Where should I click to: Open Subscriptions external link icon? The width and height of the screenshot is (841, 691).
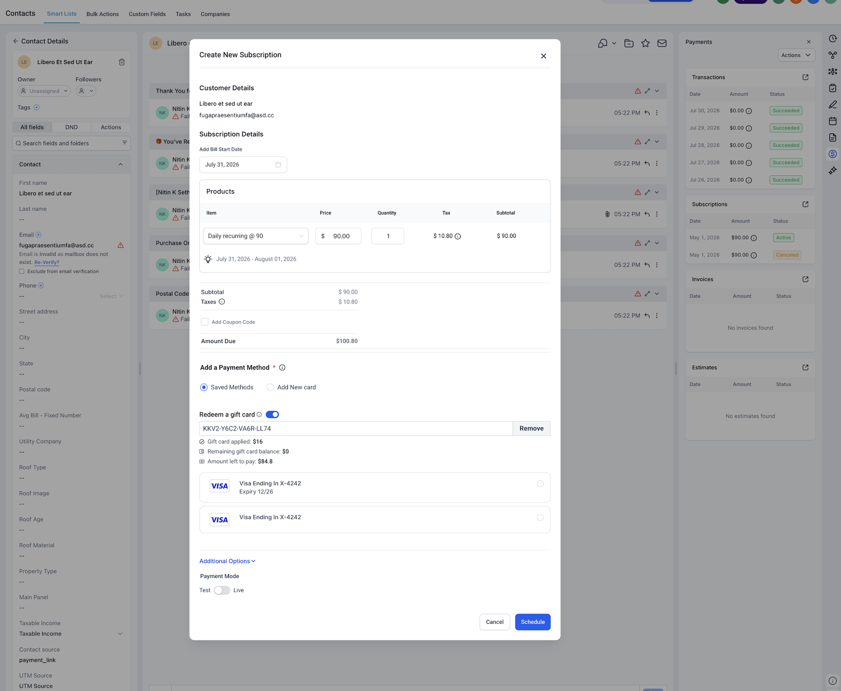pos(805,205)
